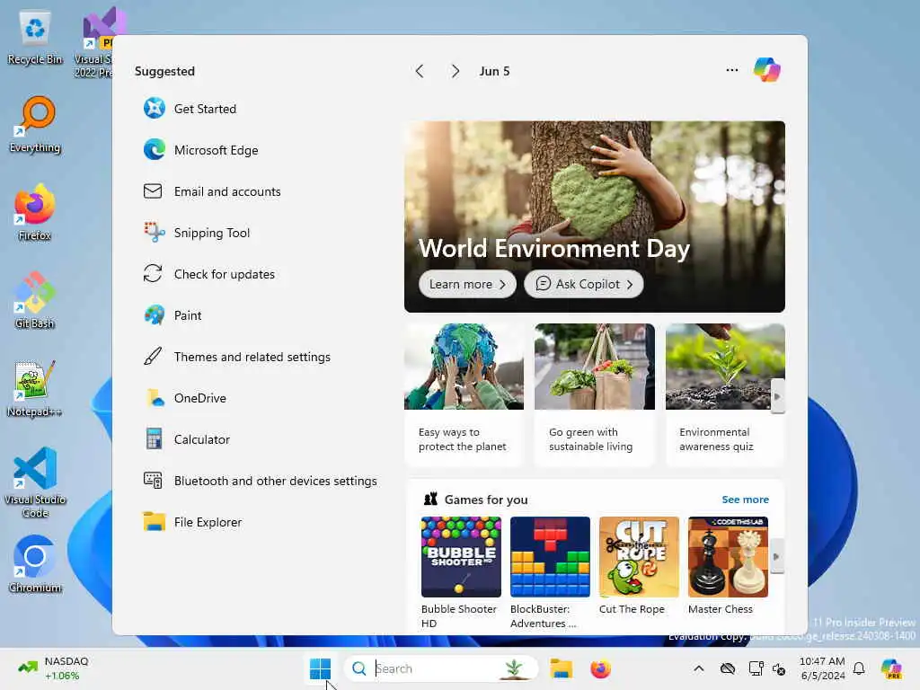The image size is (920, 690).
Task: Launch Snipping Tool from suggestions
Action: (197, 233)
